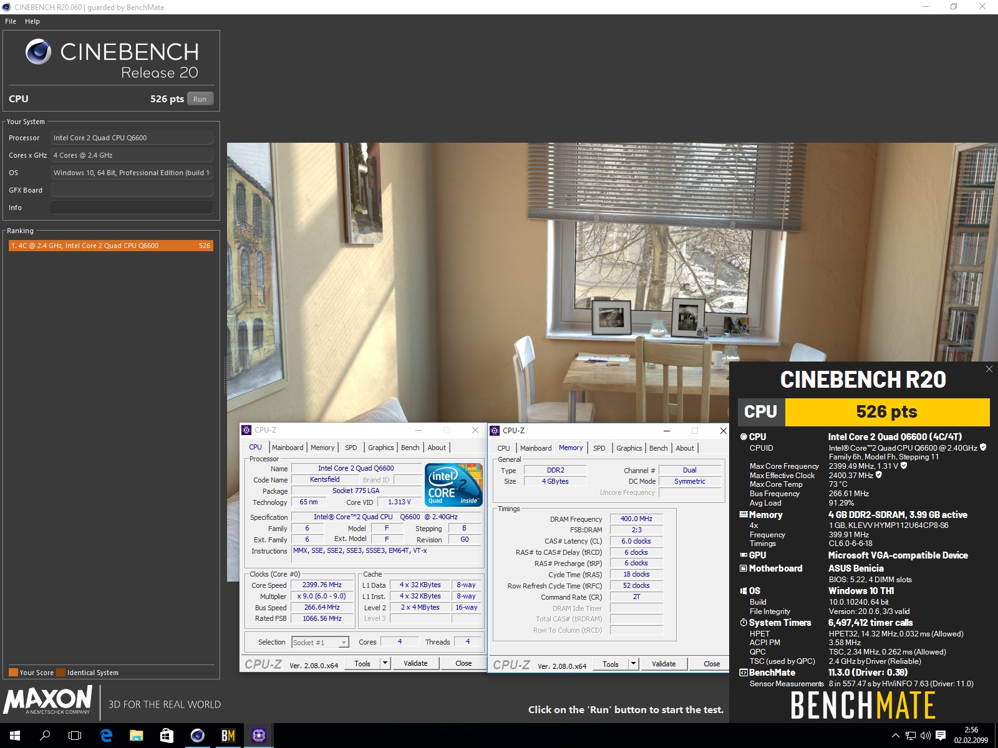
Task: Open Microsoft Store from taskbar
Action: tap(167, 736)
